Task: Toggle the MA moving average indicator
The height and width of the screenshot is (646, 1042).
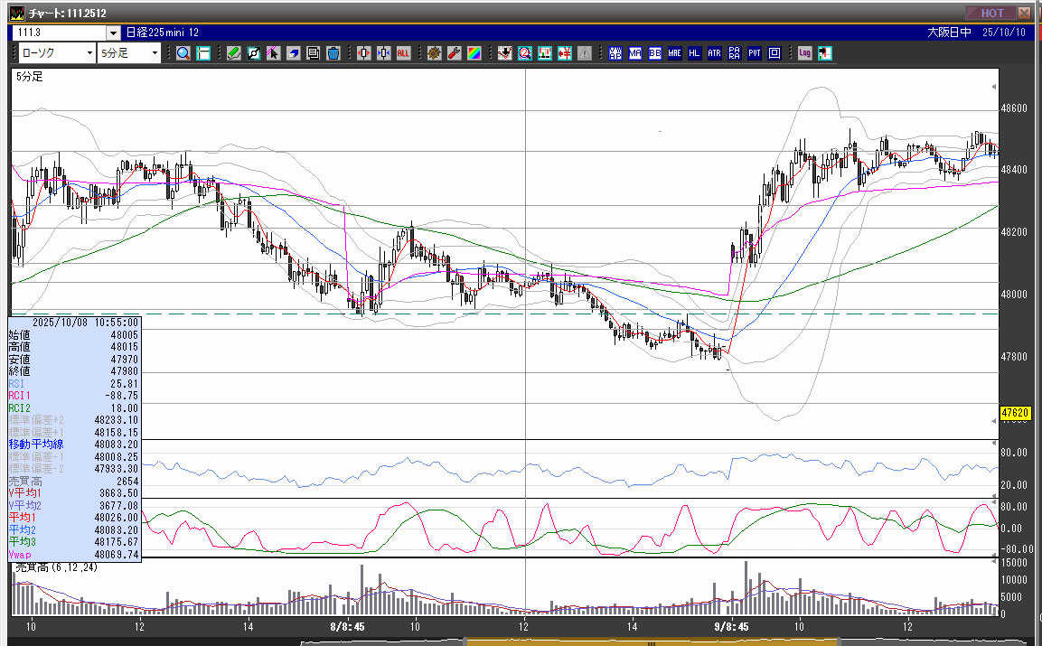Action: coord(635,53)
